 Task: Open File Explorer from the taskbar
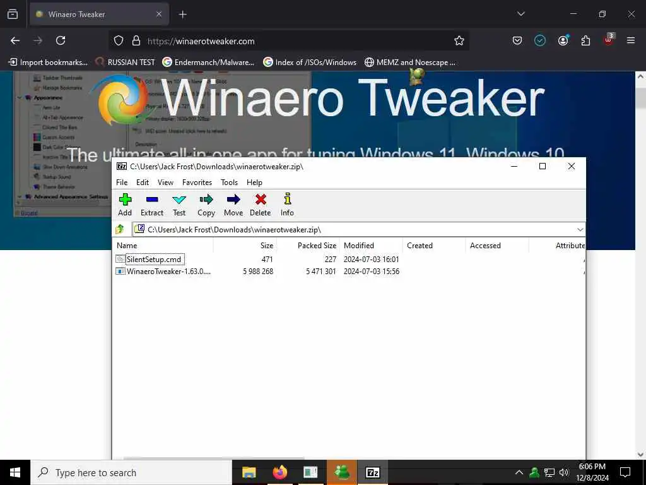(x=249, y=472)
